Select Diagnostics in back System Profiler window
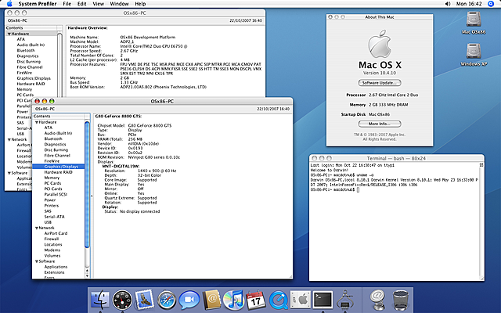Viewport: 501px width, 313px height. pos(28,56)
